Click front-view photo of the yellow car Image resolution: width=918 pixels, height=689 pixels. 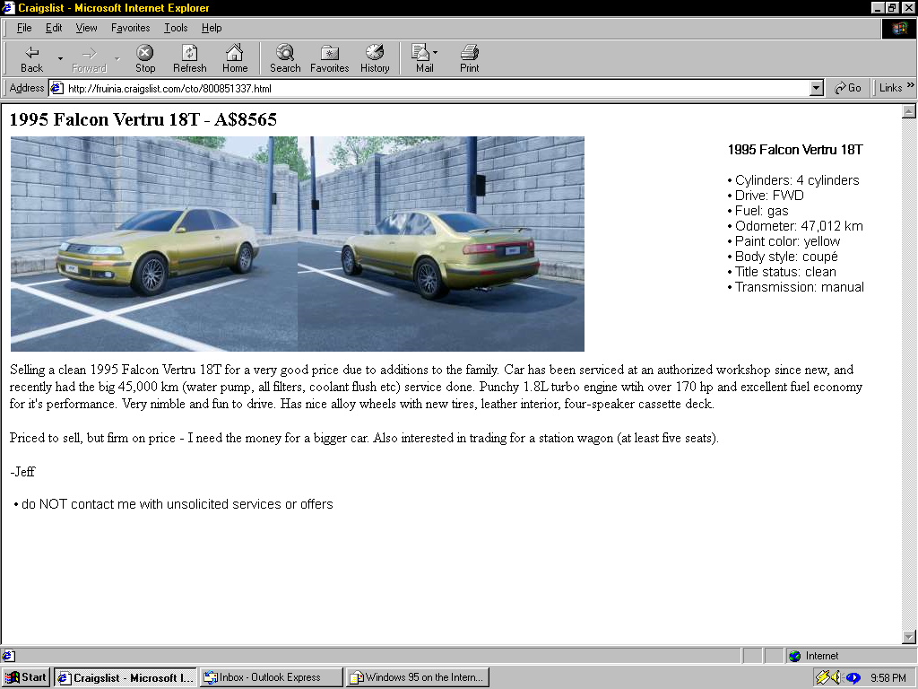pos(154,244)
